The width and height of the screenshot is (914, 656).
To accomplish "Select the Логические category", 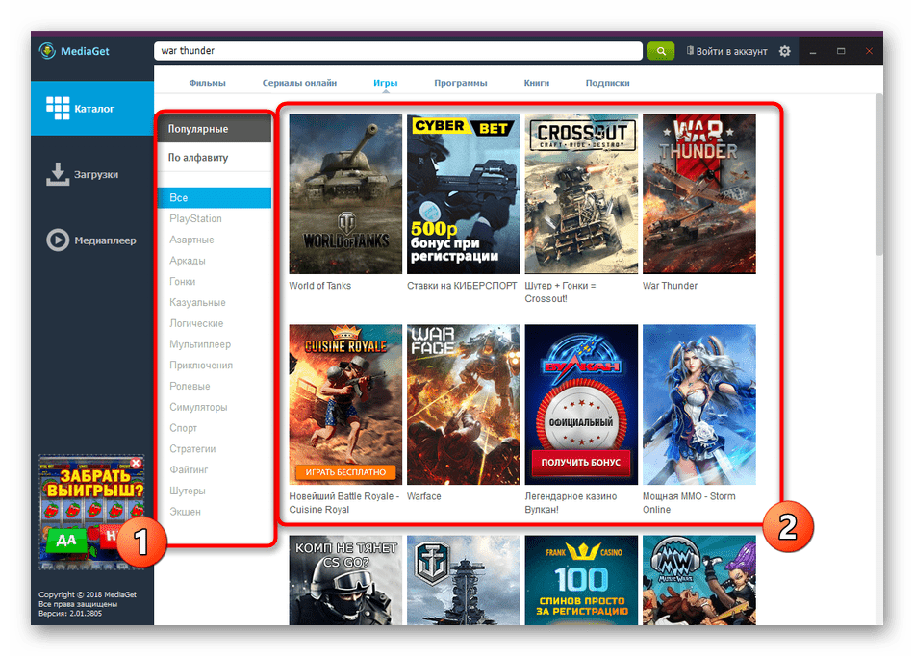I will (196, 323).
